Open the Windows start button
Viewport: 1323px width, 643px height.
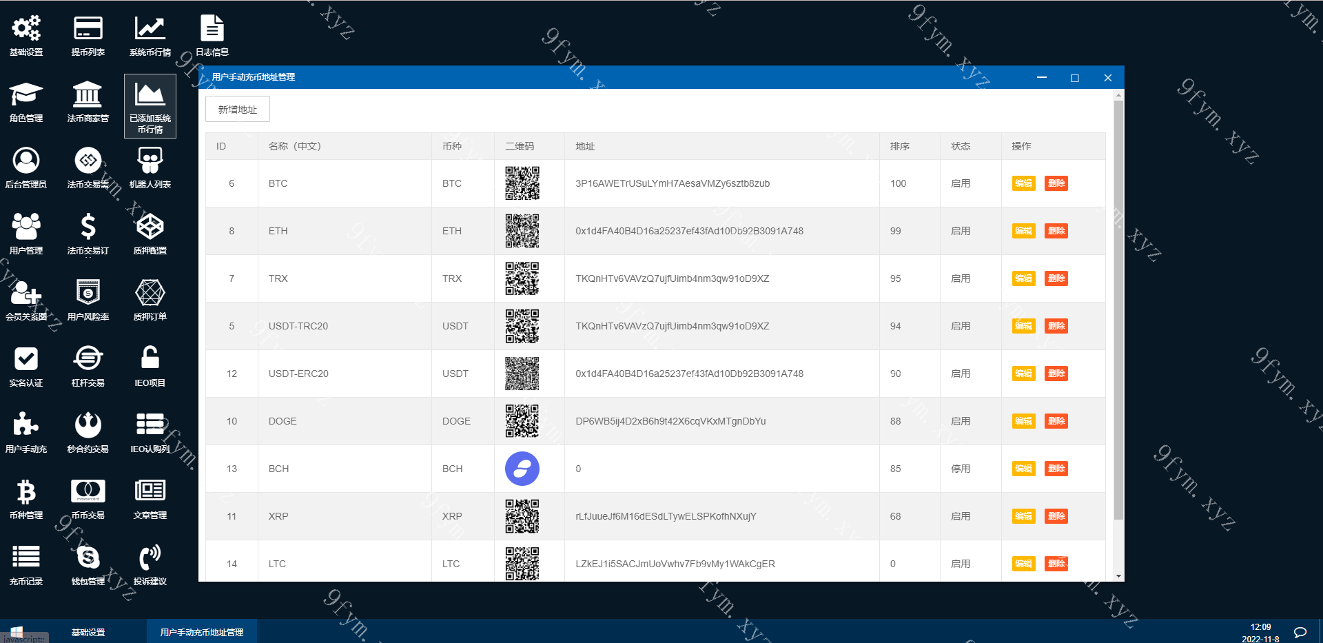(x=17, y=632)
